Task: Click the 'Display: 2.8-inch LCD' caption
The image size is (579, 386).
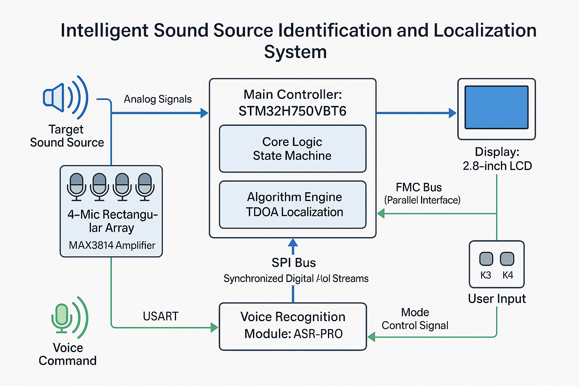Action: [497, 159]
